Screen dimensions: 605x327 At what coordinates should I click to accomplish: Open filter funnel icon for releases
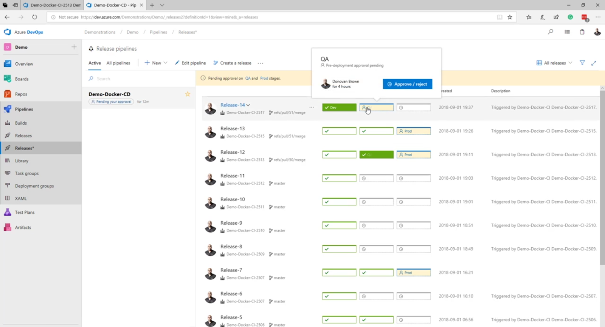click(x=582, y=63)
